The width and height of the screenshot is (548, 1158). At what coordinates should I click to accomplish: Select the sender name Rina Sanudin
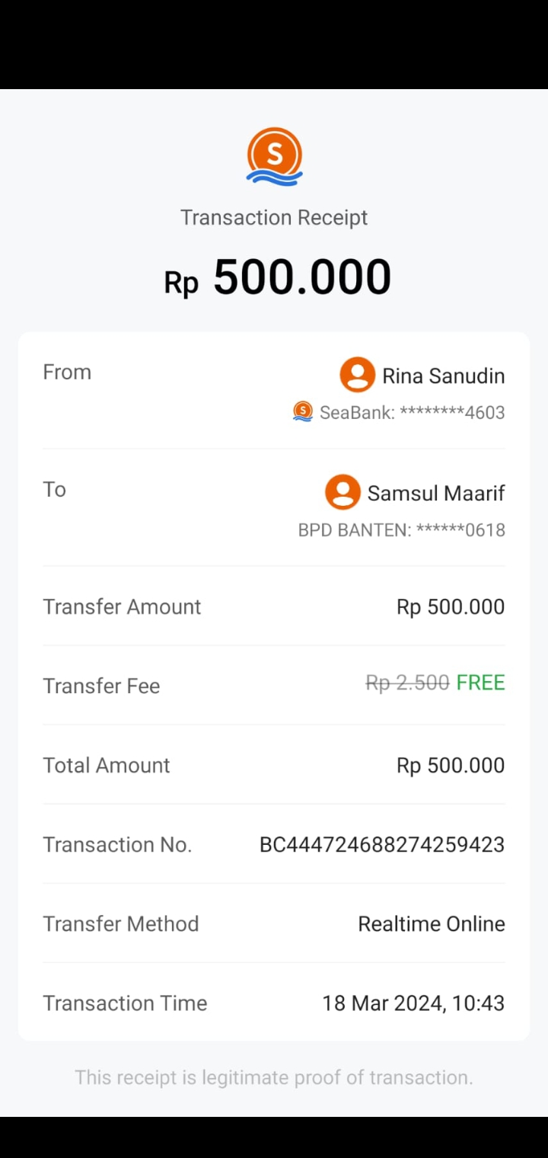tap(443, 376)
